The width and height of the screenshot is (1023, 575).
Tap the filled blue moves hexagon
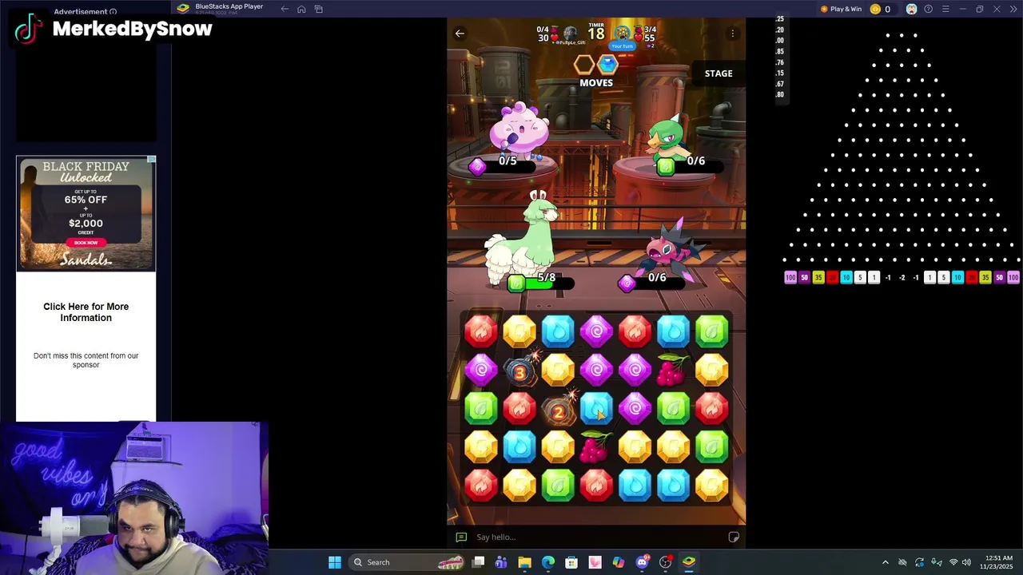coord(608,65)
